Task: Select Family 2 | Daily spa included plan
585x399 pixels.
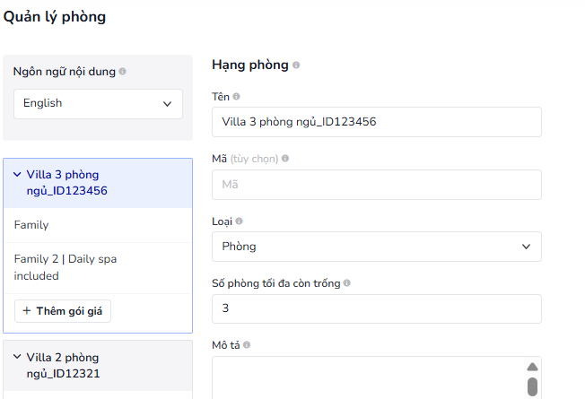Action: click(98, 268)
